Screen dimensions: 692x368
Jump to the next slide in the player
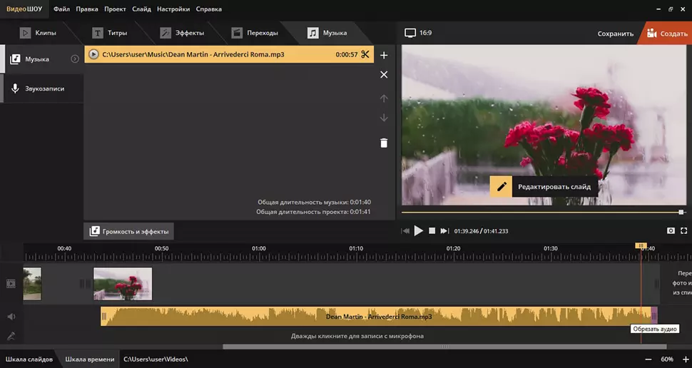(x=444, y=231)
